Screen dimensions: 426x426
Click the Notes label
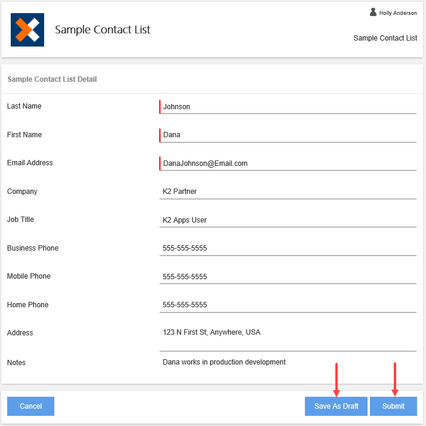[16, 363]
